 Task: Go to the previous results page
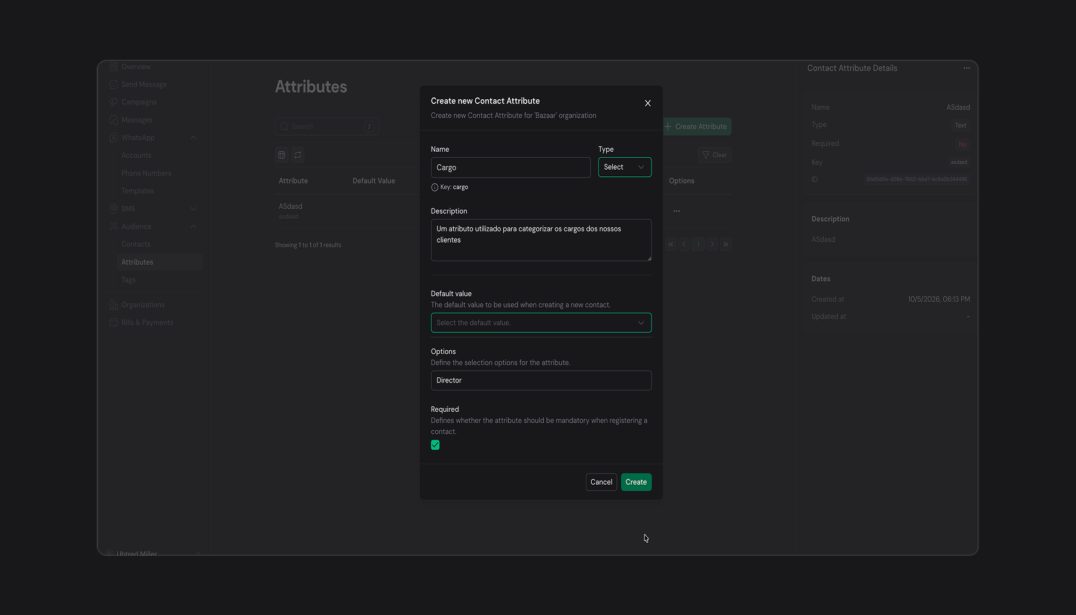coord(684,244)
